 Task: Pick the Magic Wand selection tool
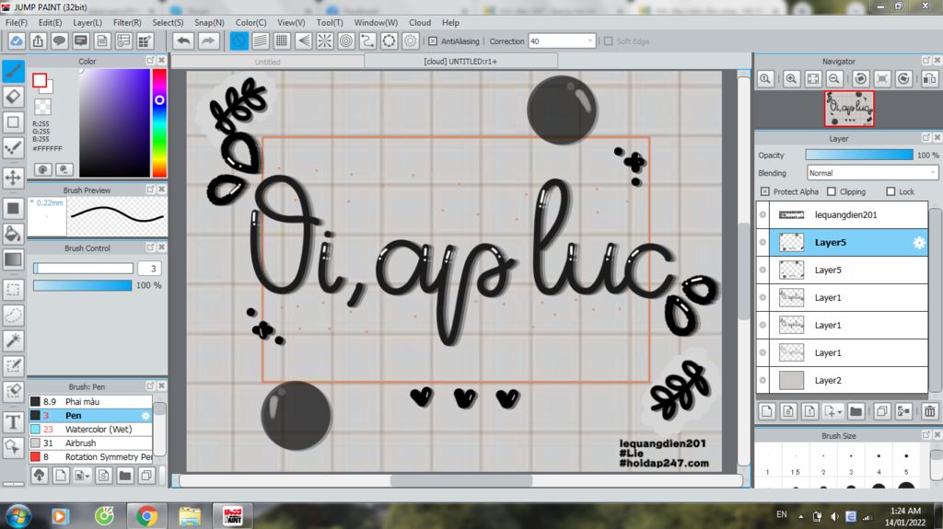point(14,340)
